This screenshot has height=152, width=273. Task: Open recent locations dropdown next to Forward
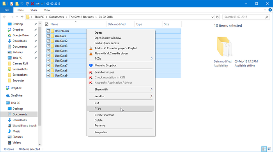tap(17, 17)
